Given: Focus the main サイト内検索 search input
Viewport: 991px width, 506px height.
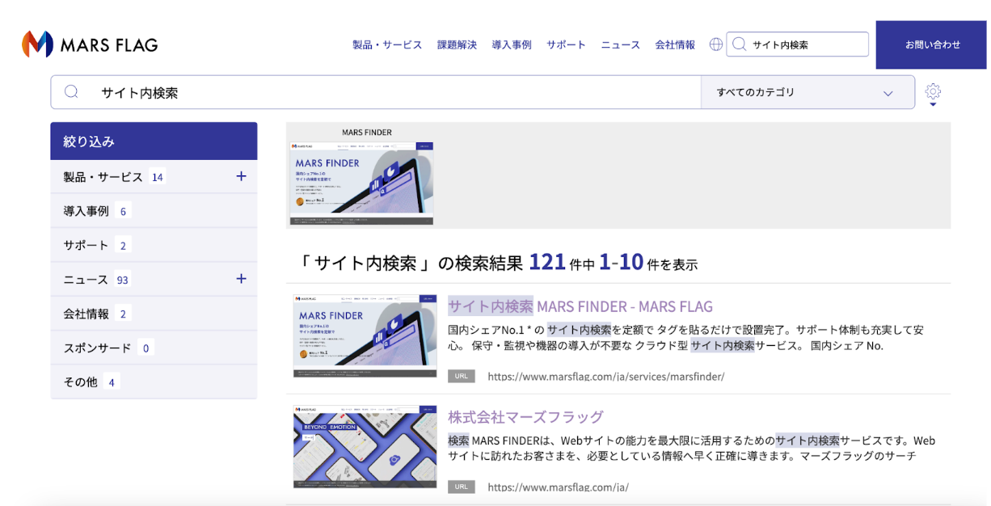Looking at the screenshot, I should pyautogui.click(x=376, y=92).
